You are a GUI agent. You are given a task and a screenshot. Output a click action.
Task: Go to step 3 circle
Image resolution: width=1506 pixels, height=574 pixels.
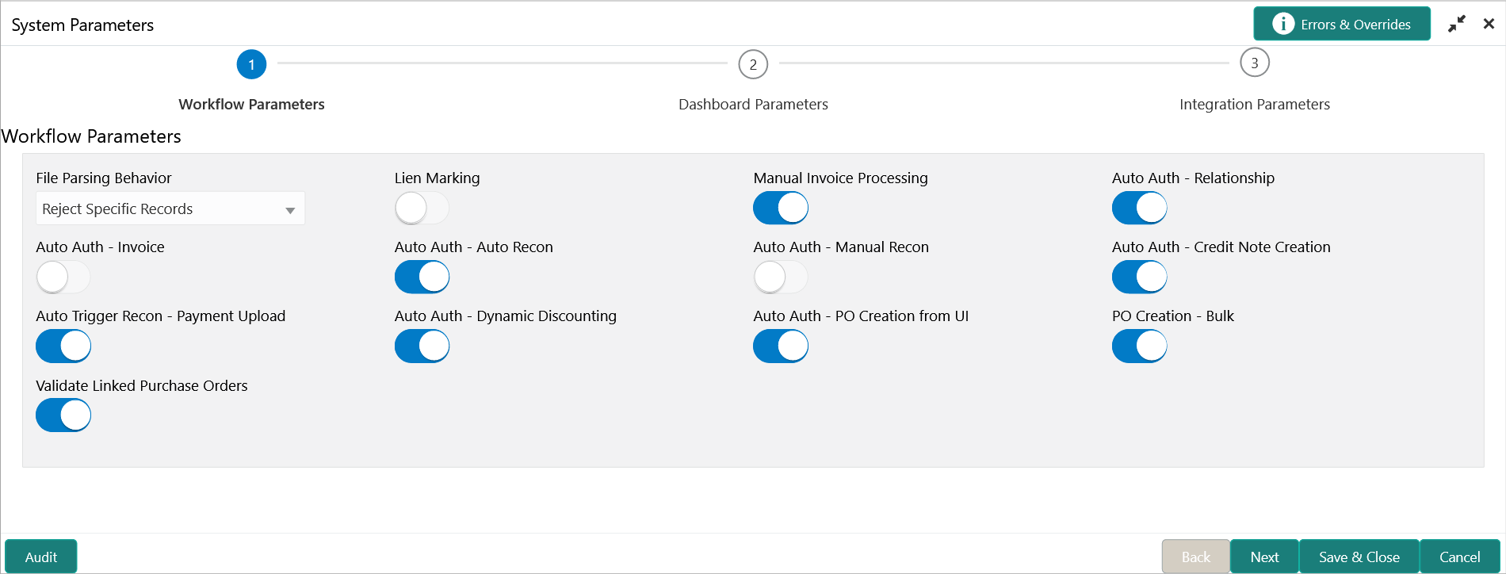(x=1255, y=63)
